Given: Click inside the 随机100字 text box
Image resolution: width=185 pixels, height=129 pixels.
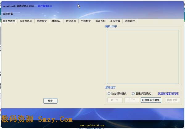Looking at the screenshot, I should (x=143, y=57).
